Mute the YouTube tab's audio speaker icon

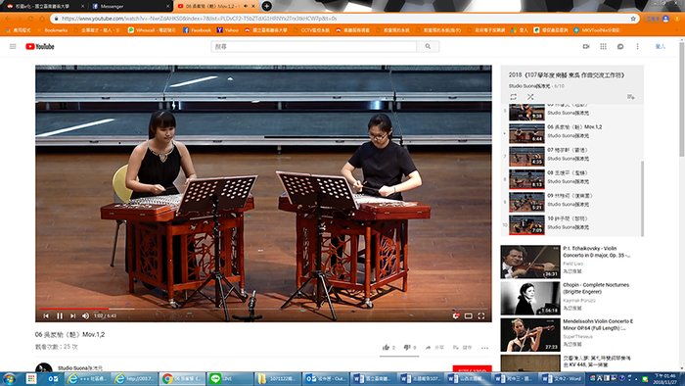coord(245,6)
